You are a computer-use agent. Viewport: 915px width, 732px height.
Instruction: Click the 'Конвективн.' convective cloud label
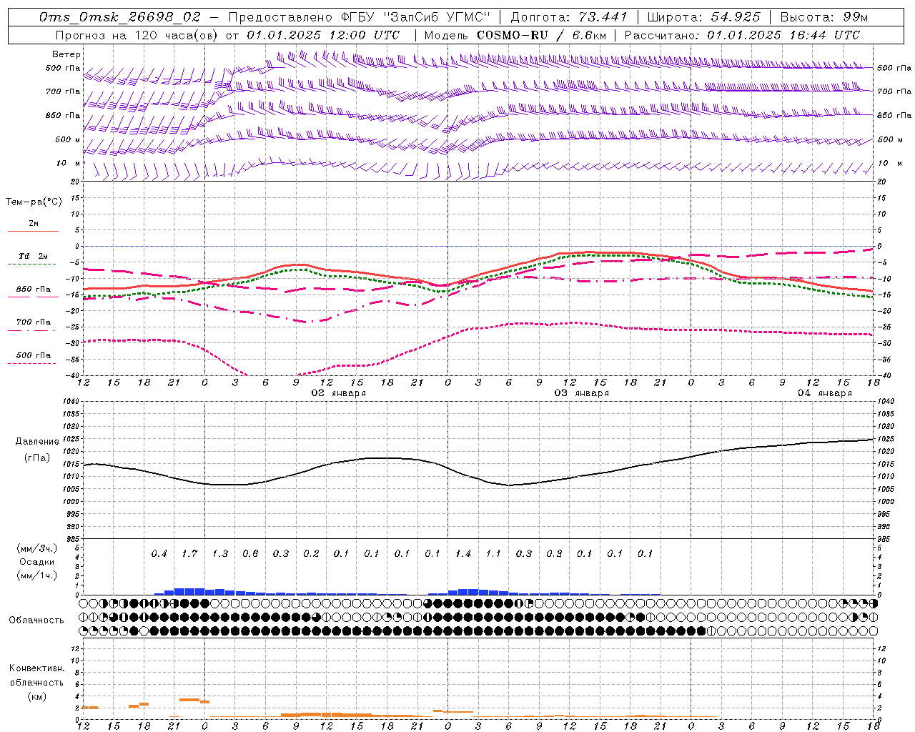(36, 668)
